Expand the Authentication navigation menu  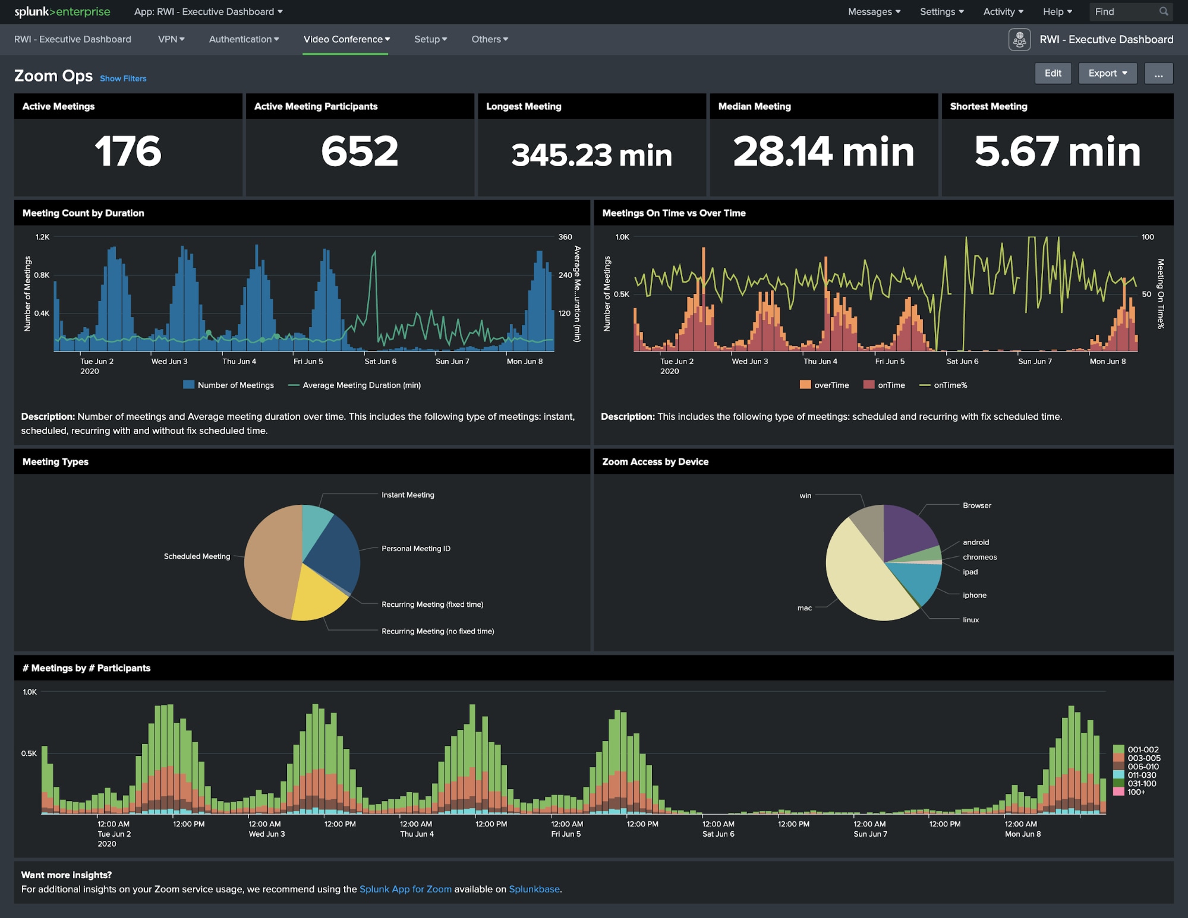[x=244, y=39]
